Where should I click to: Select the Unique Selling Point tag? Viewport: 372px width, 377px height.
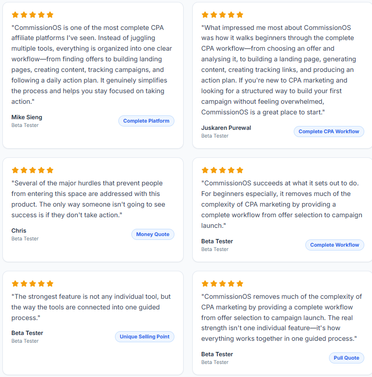click(144, 336)
